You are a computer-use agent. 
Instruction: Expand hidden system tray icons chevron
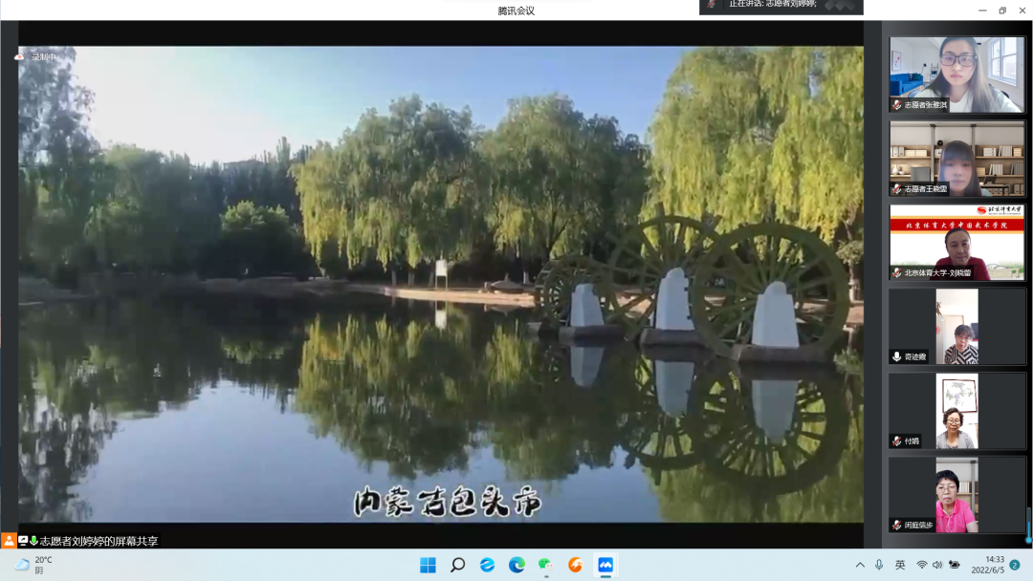click(x=860, y=565)
